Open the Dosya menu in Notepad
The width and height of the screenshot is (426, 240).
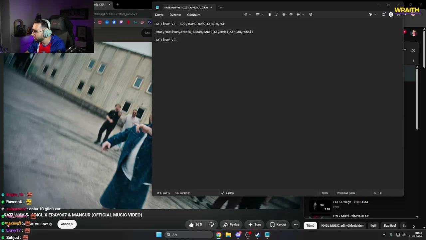pos(159,15)
